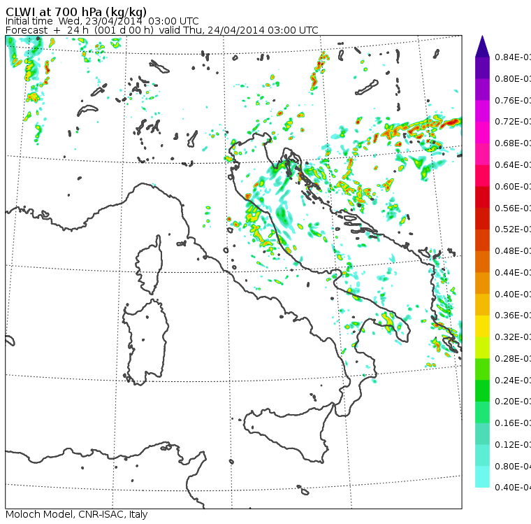Image resolution: width=531 pixels, height=524 pixels.
Task: Click the 0.76E-03 legend label
Action: 513,101
